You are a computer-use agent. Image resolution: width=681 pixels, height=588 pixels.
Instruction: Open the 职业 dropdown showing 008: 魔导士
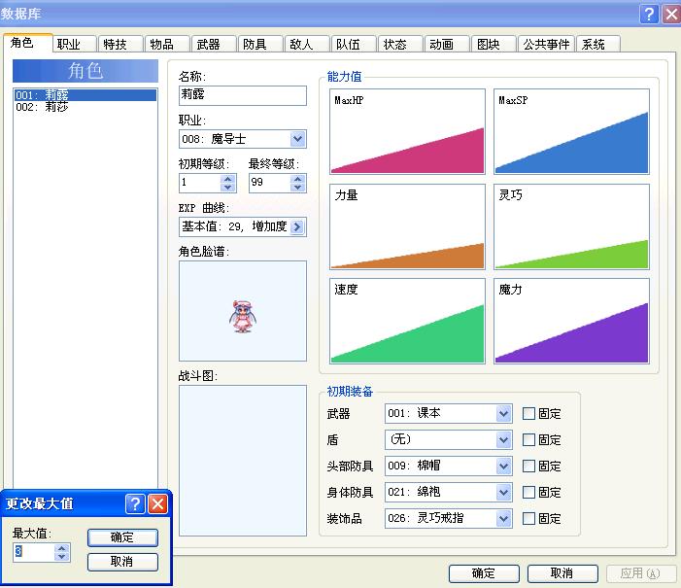242,139
